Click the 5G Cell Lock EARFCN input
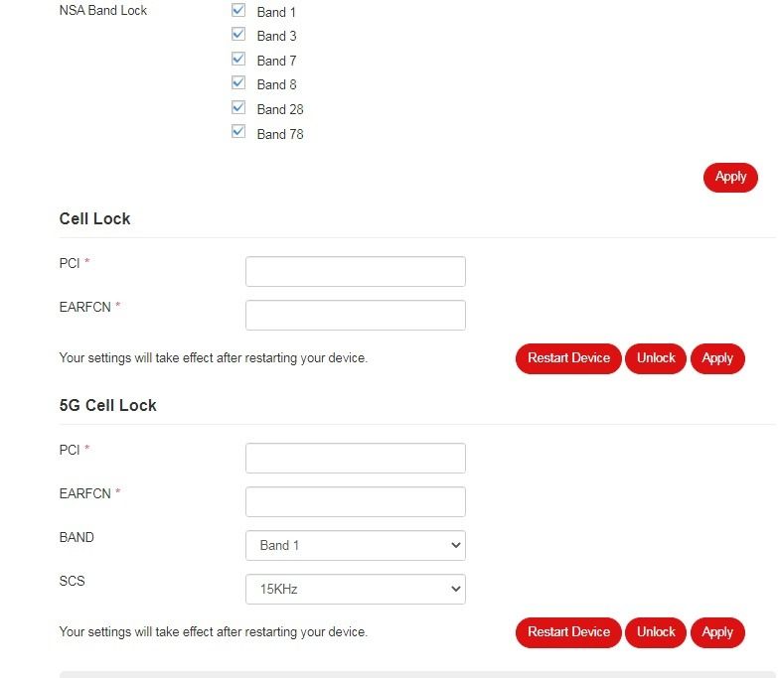Screen dimensions: 778x678 coord(355,502)
